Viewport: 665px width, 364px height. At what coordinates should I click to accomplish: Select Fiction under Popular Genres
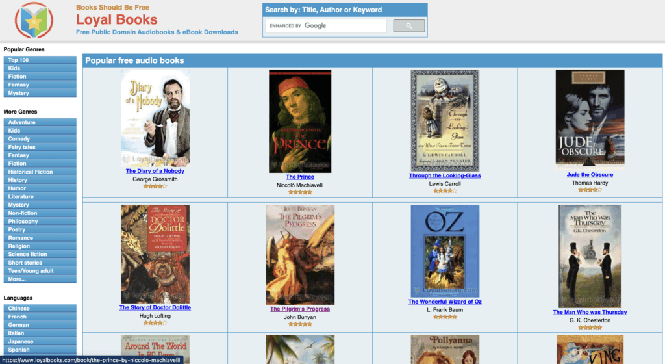point(40,76)
